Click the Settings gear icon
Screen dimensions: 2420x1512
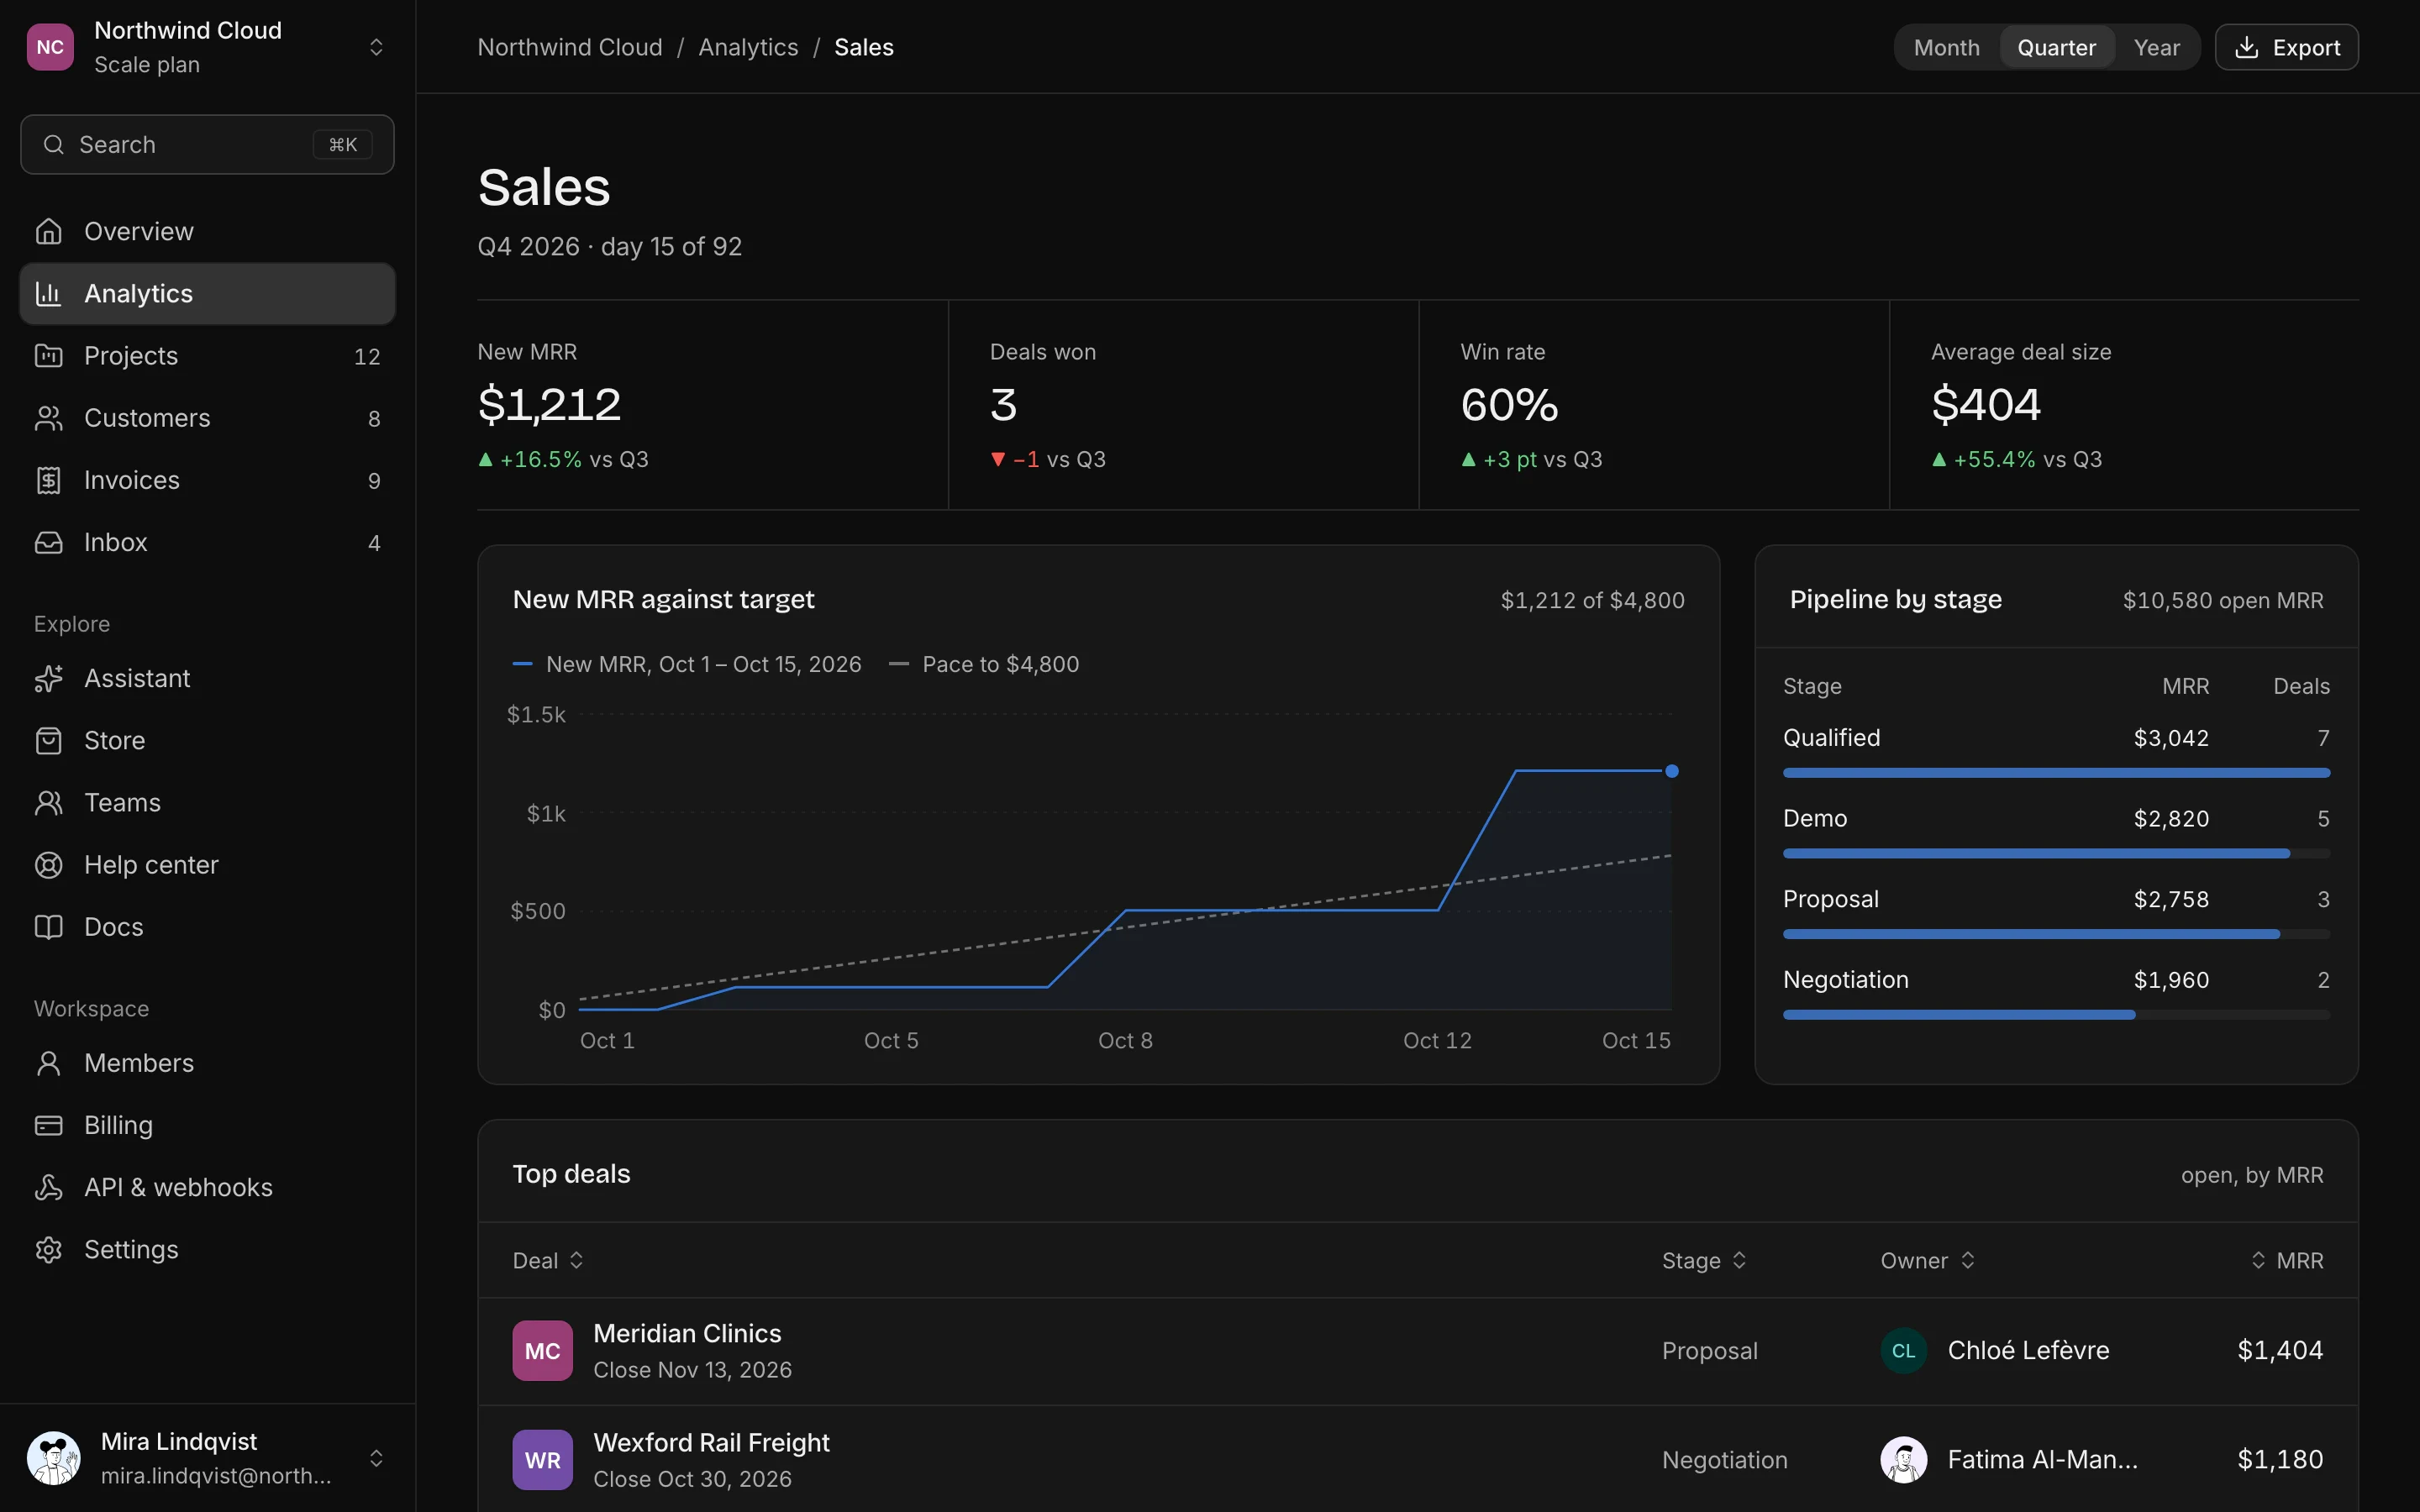[x=48, y=1249]
